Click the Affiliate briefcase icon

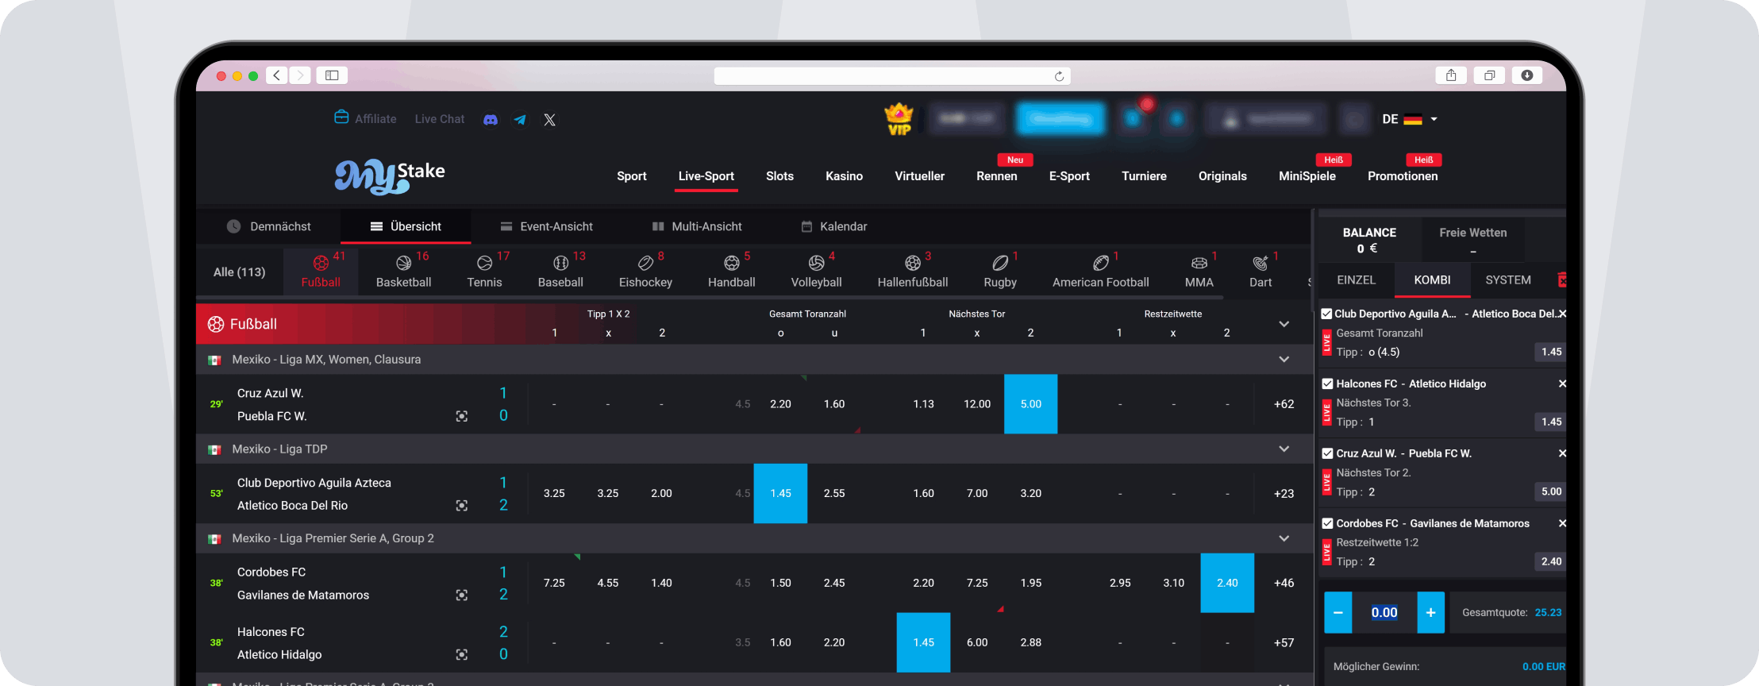(x=341, y=118)
